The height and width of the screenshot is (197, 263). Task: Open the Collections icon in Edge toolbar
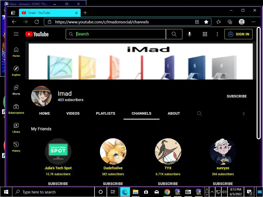[230, 22]
